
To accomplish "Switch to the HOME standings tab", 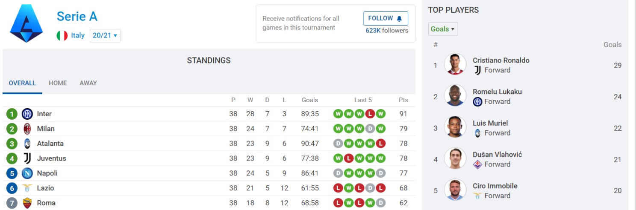I will 58,83.
